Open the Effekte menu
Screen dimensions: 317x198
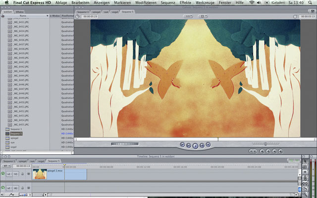point(185,2)
